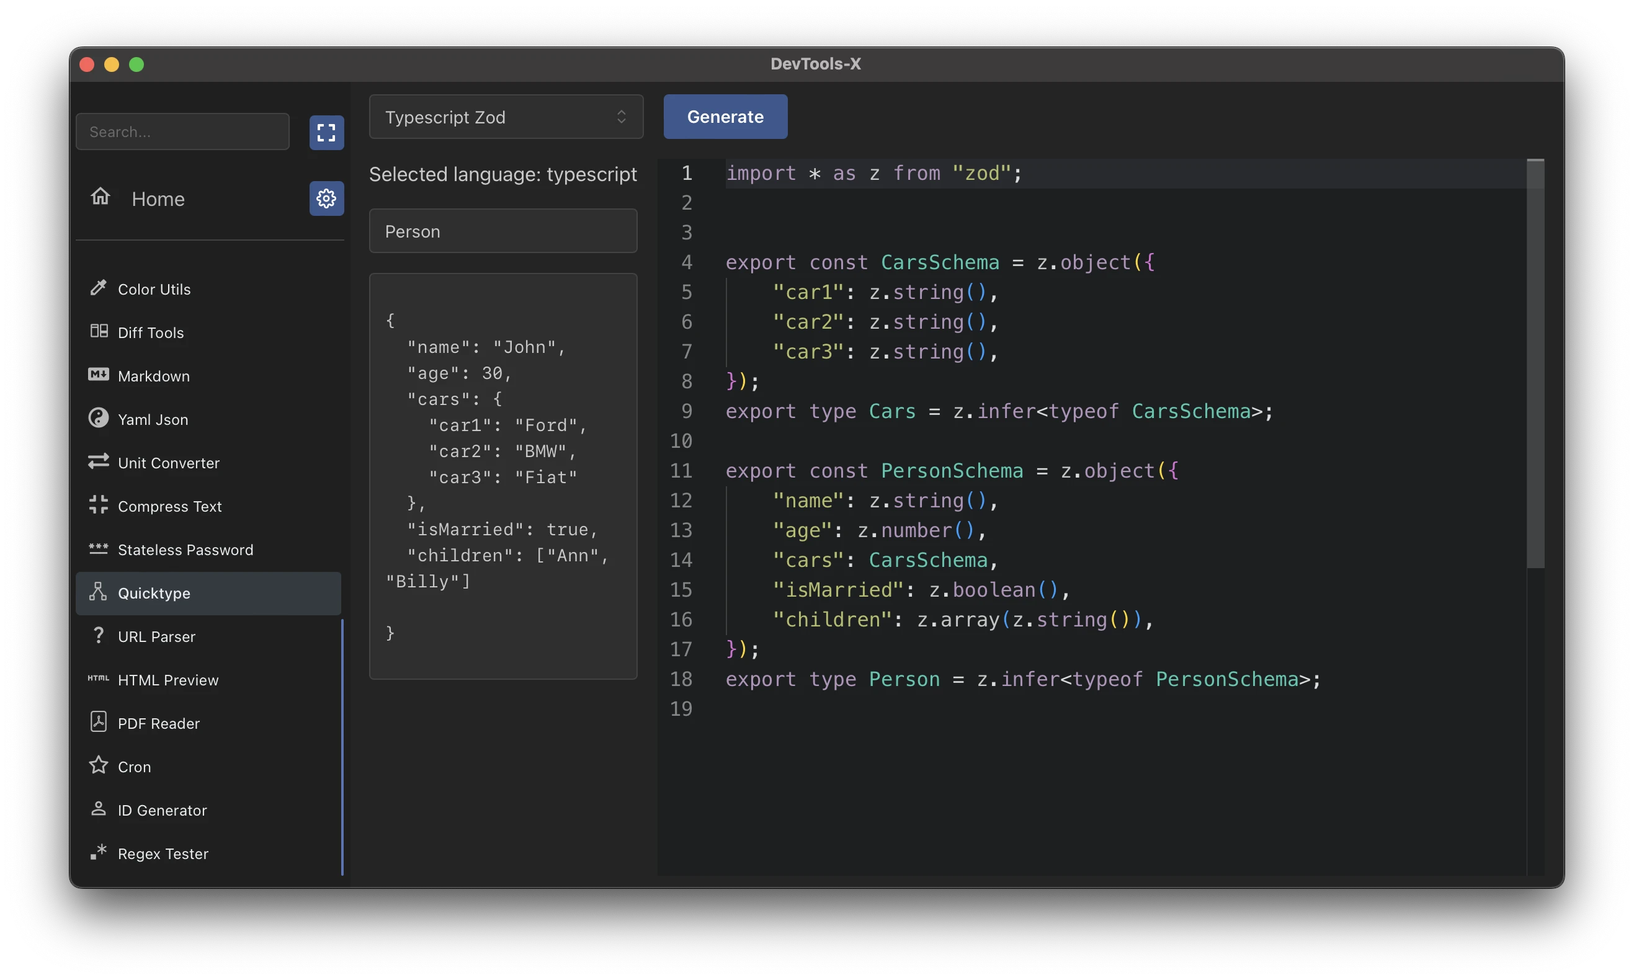Open the Home menu item
The image size is (1634, 980).
pyautogui.click(x=158, y=198)
